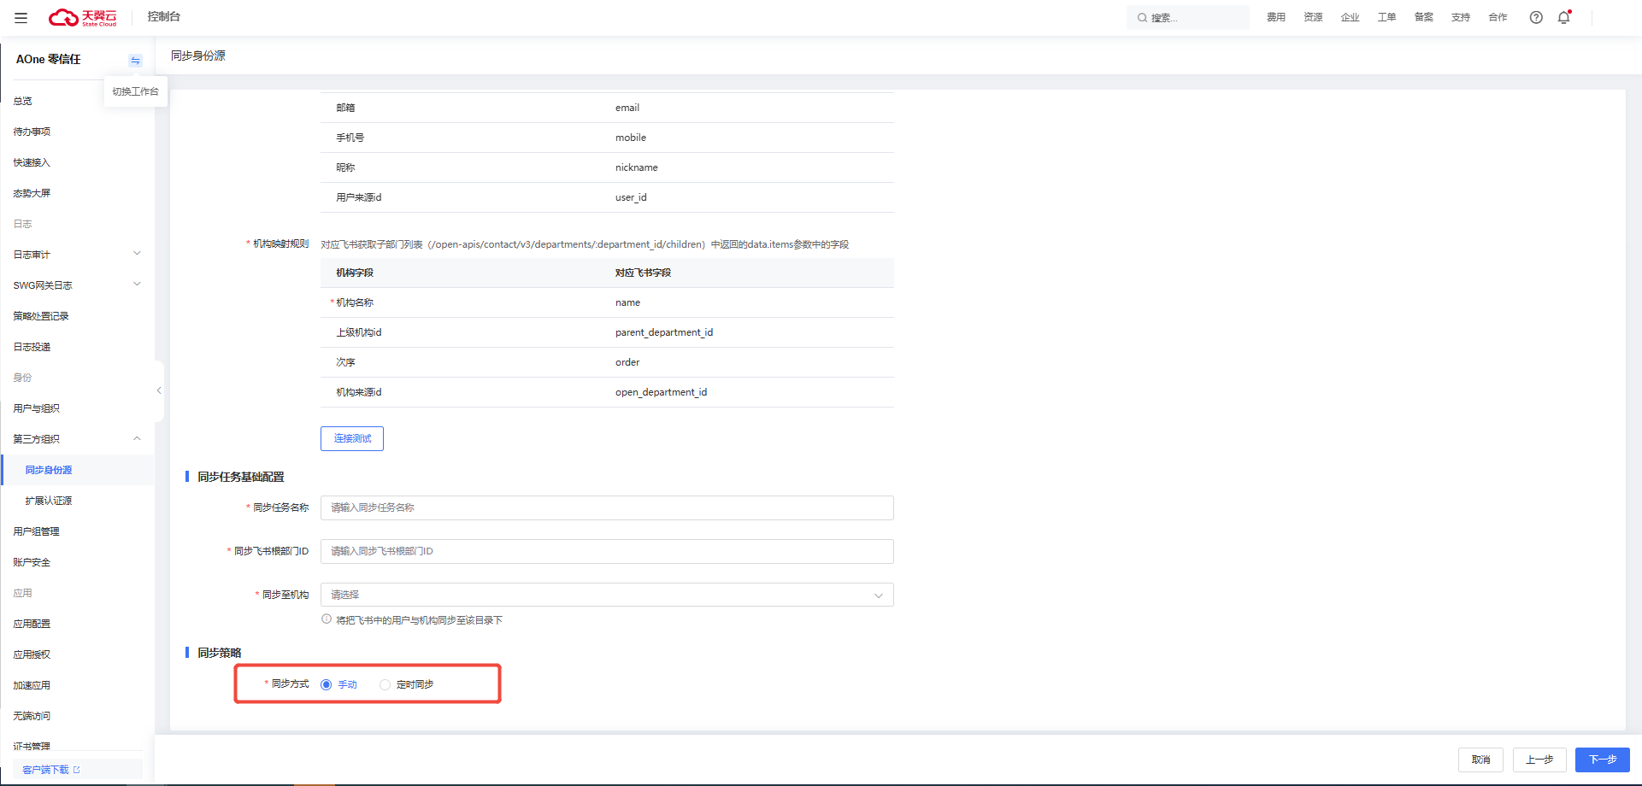Click the 机构名称 table cell

[355, 302]
